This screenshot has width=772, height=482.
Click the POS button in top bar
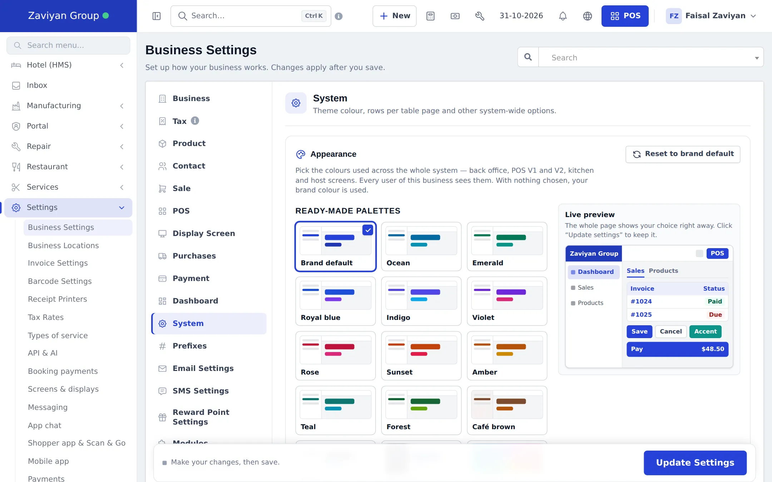pyautogui.click(x=625, y=16)
